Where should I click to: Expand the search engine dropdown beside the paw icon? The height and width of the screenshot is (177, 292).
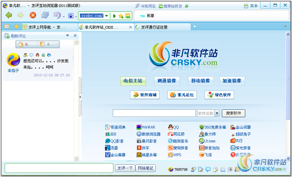(x=76, y=17)
